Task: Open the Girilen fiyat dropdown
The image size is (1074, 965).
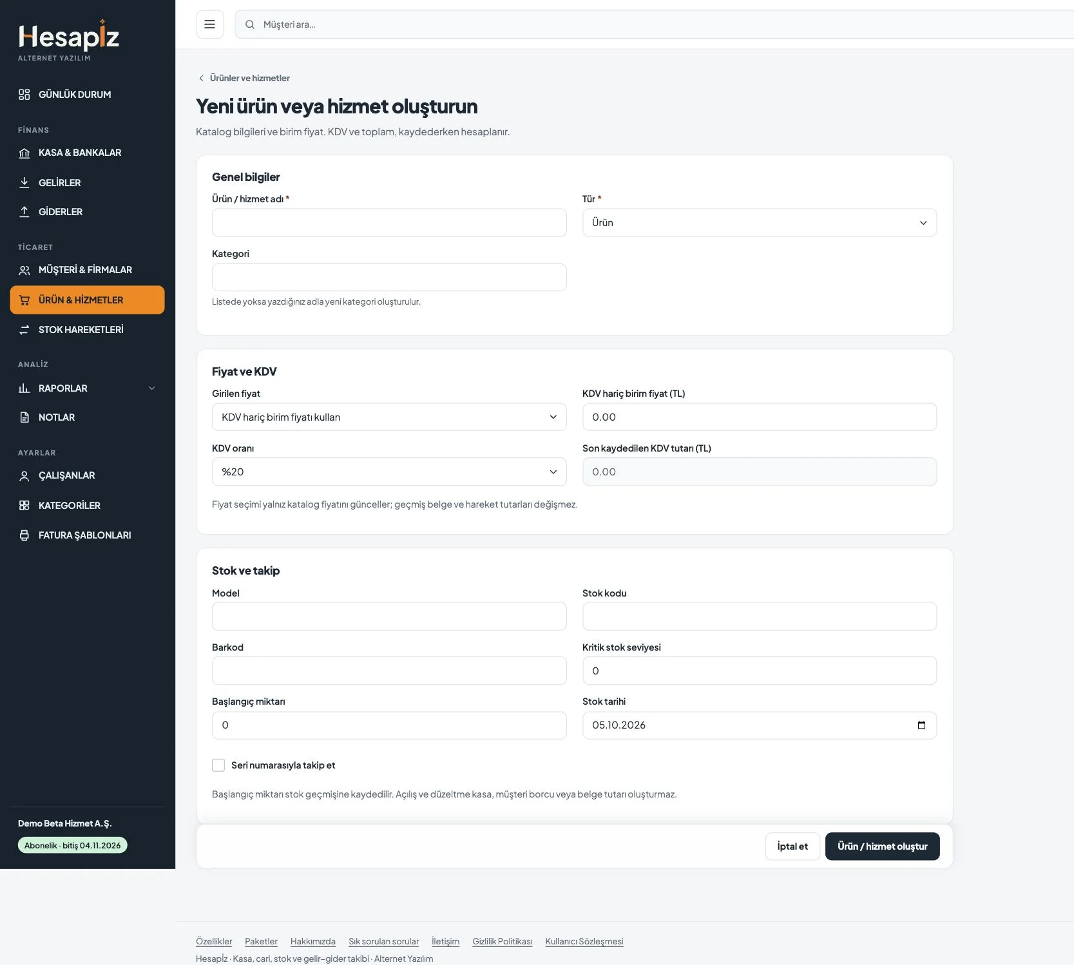Action: (x=389, y=417)
